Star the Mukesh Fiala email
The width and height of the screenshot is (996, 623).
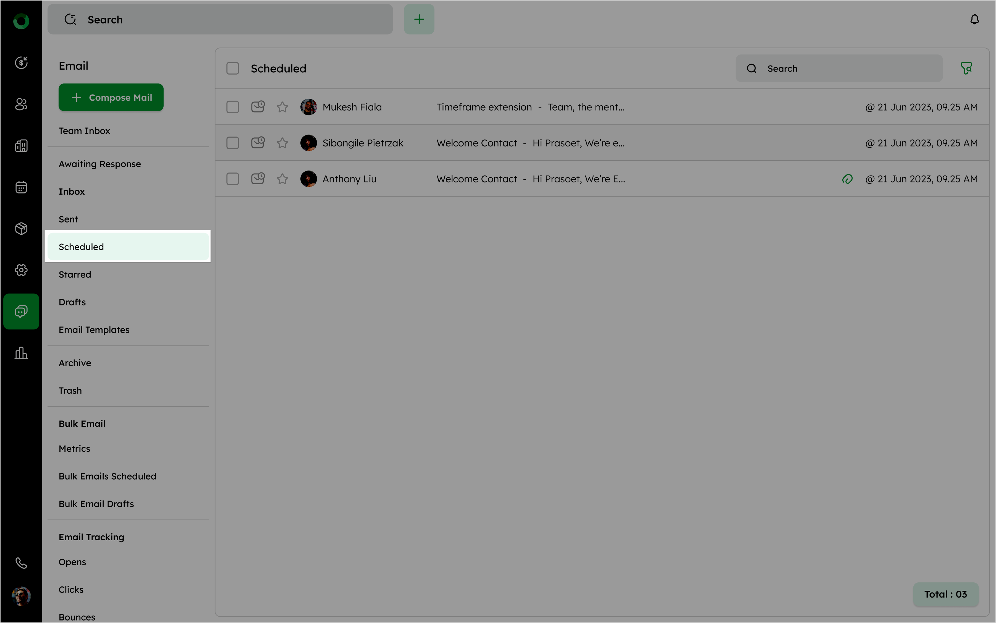[x=282, y=107]
